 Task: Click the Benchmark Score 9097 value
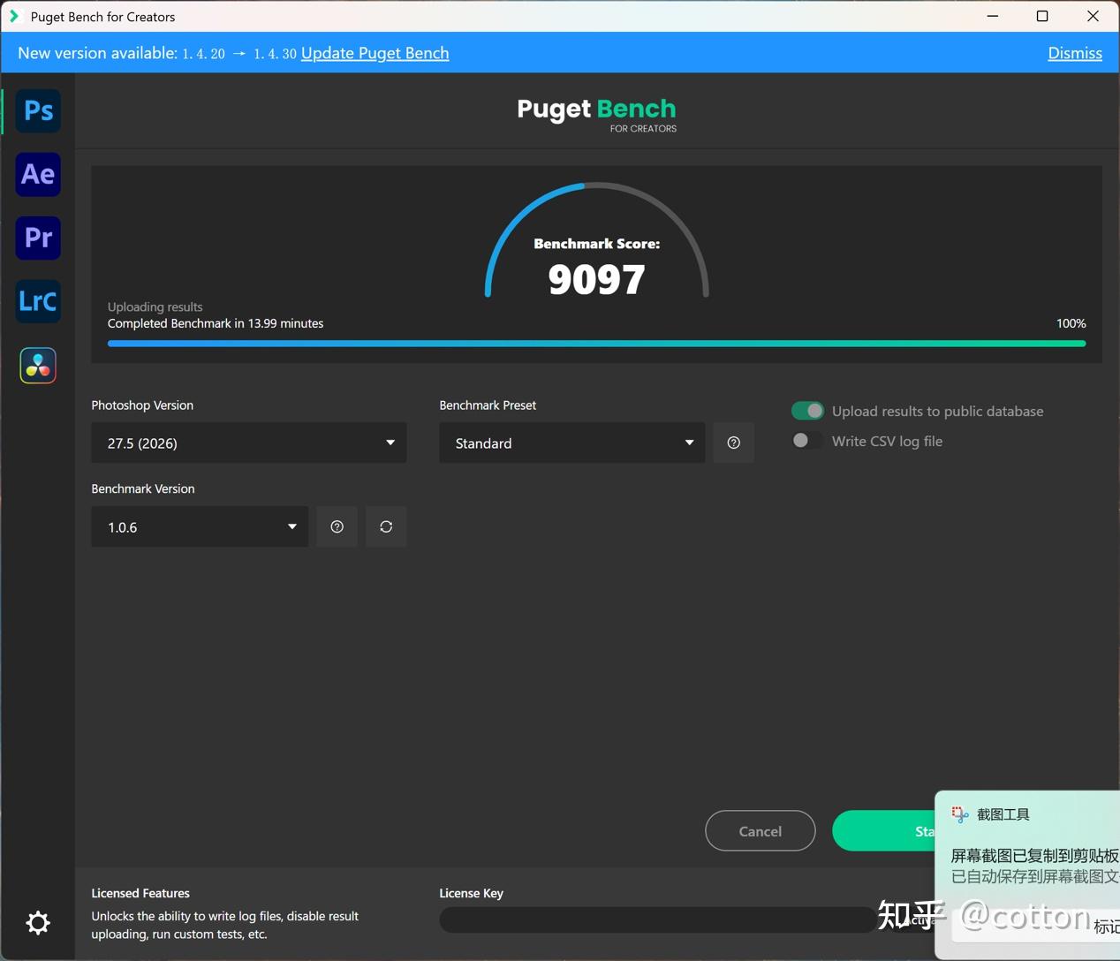(596, 279)
